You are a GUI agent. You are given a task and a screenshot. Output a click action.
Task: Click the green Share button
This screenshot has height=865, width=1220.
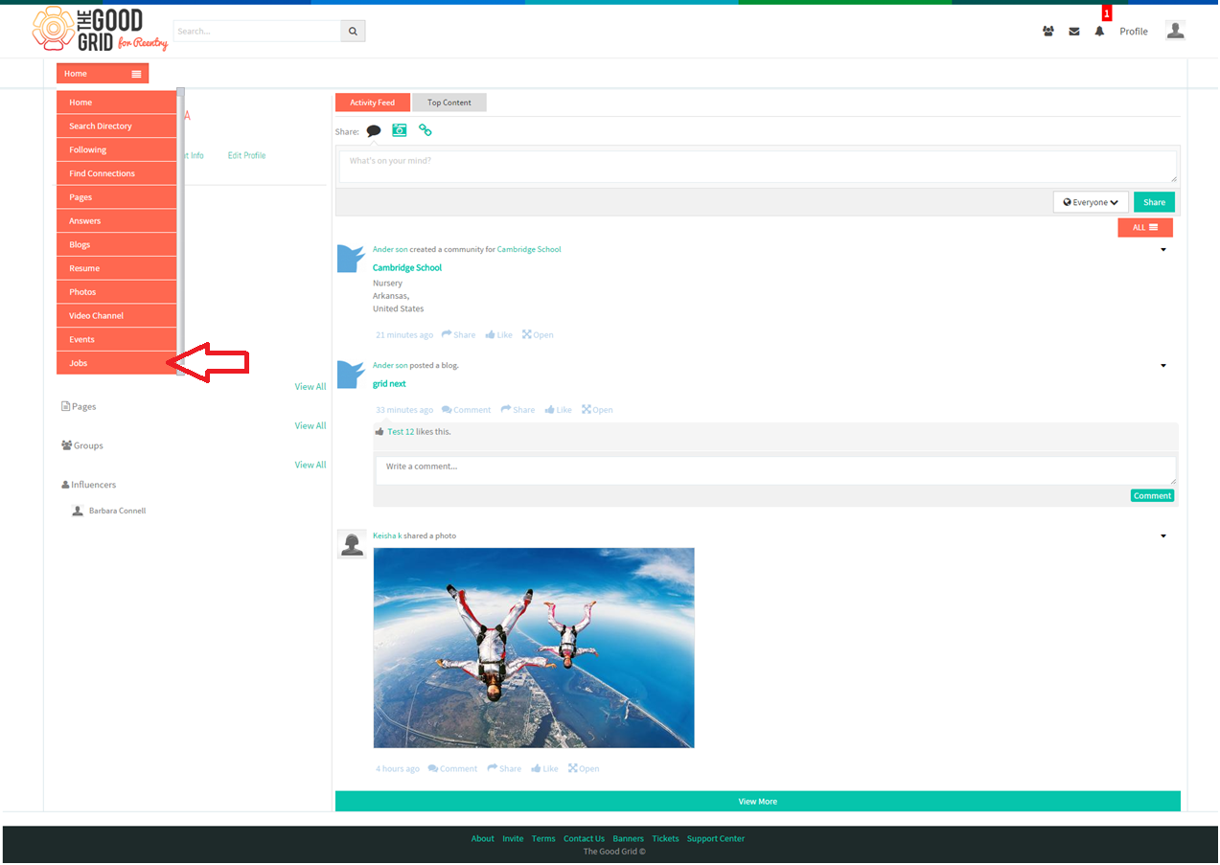1154,202
